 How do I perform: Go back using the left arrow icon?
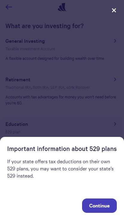pyautogui.click(x=9, y=7)
